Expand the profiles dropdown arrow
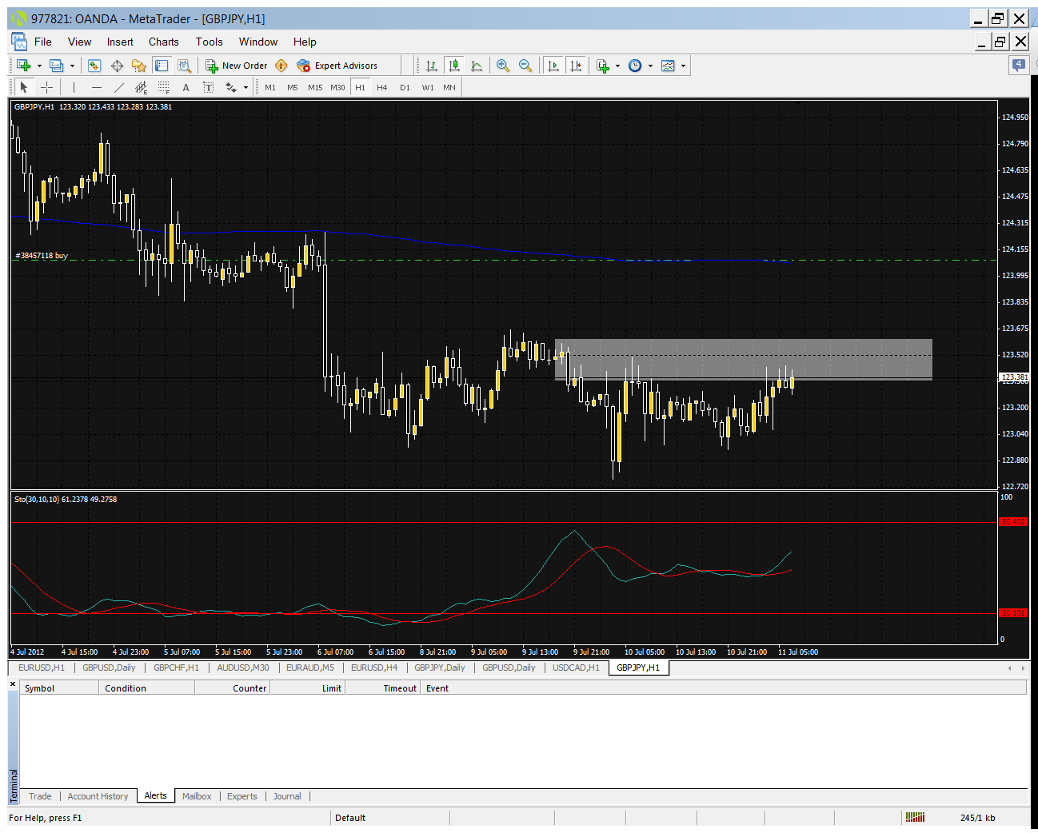Screen dimensions: 1038x833 coord(72,66)
